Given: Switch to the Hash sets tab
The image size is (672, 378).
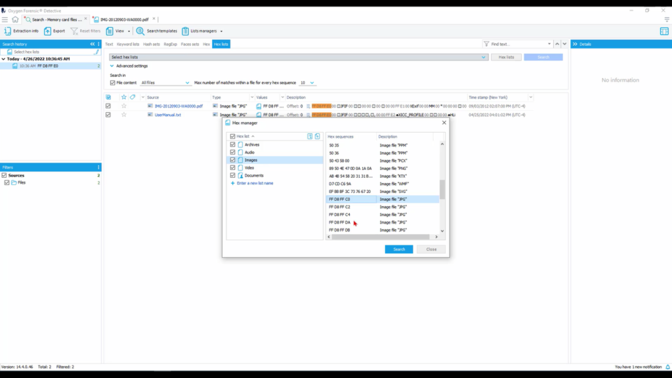Looking at the screenshot, I should coord(152,44).
